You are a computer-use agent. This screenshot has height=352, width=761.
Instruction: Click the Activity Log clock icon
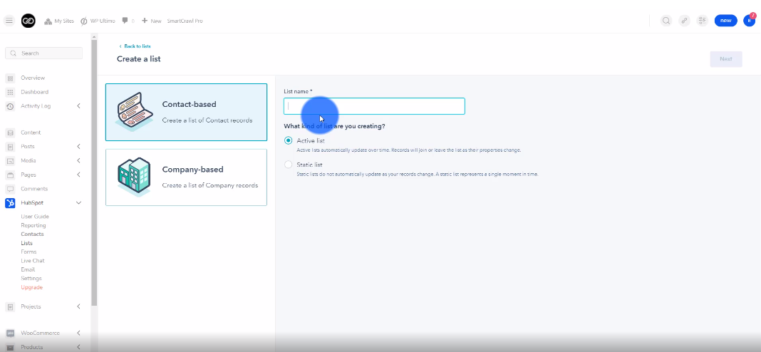click(10, 106)
